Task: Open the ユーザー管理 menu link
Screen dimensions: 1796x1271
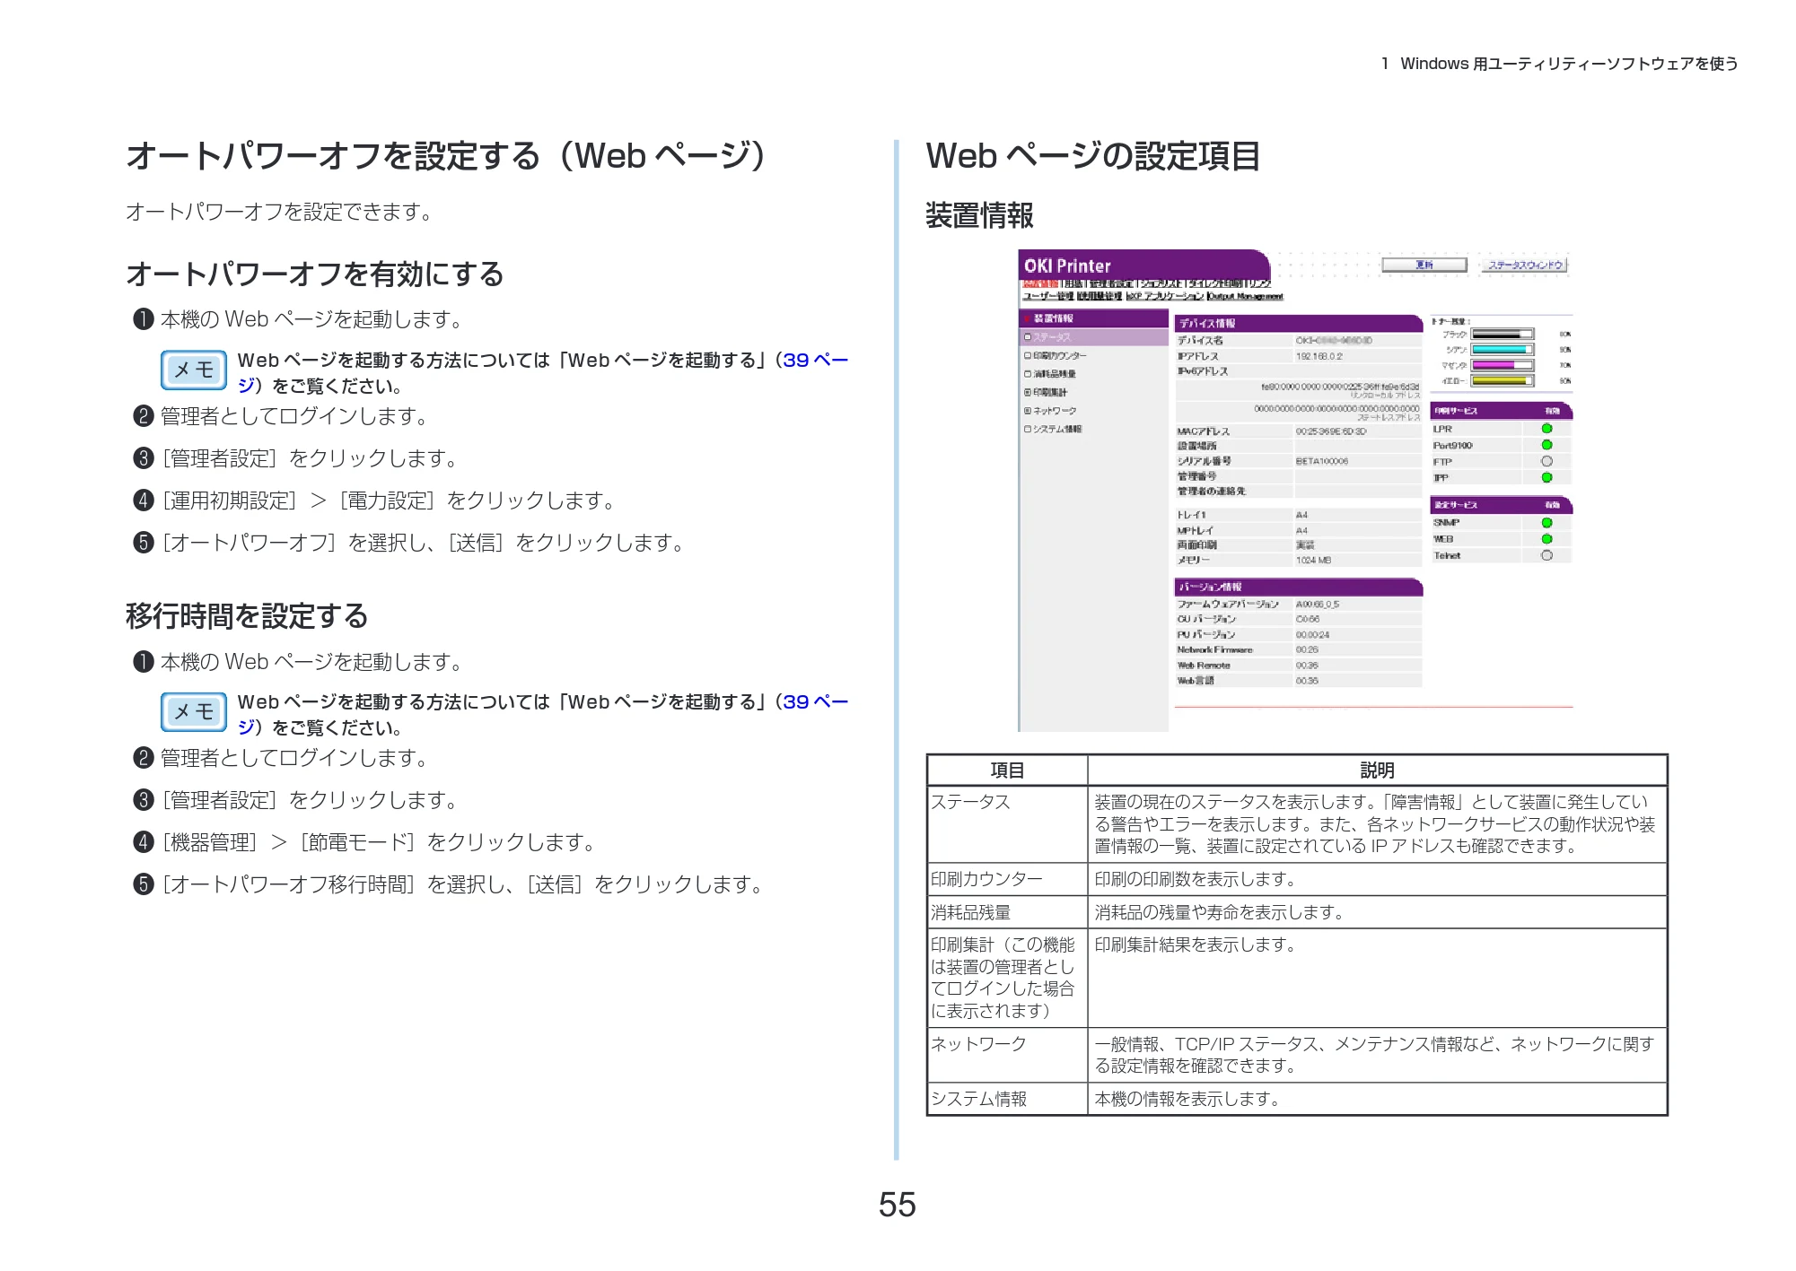Action: coord(1048,296)
